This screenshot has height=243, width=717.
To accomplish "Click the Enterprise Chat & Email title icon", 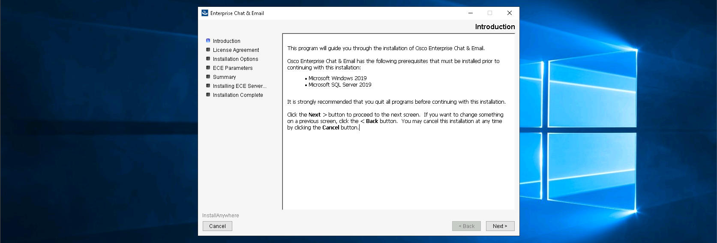I will (x=205, y=13).
